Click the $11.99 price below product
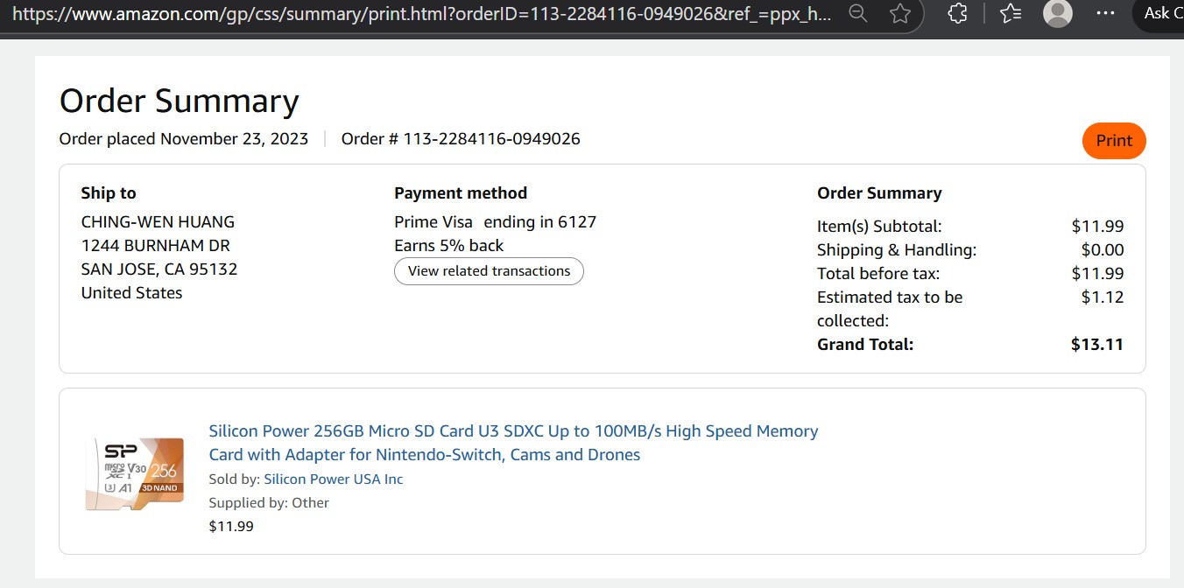The image size is (1184, 588). pos(231,527)
